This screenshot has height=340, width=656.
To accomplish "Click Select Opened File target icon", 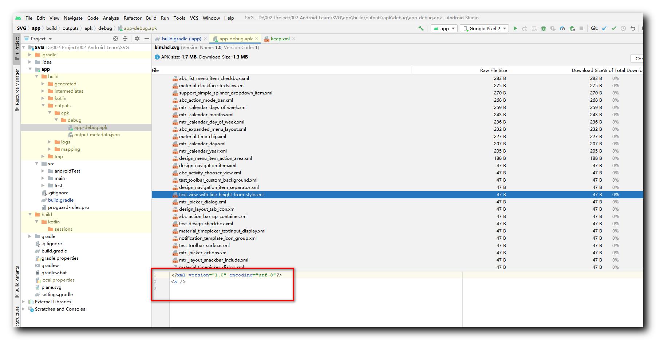I will [x=116, y=39].
